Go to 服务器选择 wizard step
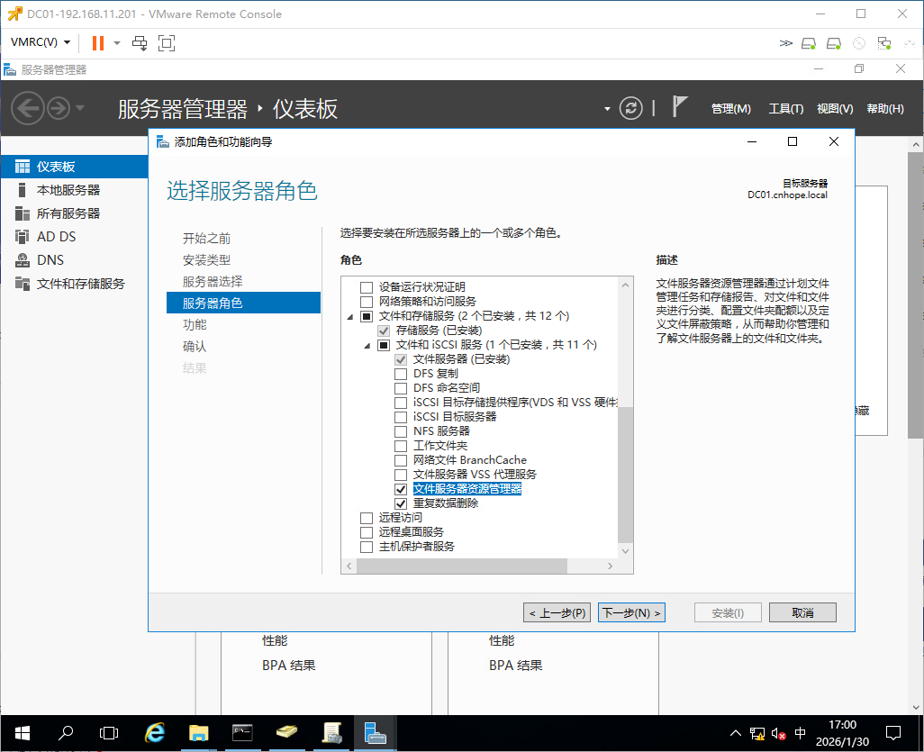 tap(213, 282)
